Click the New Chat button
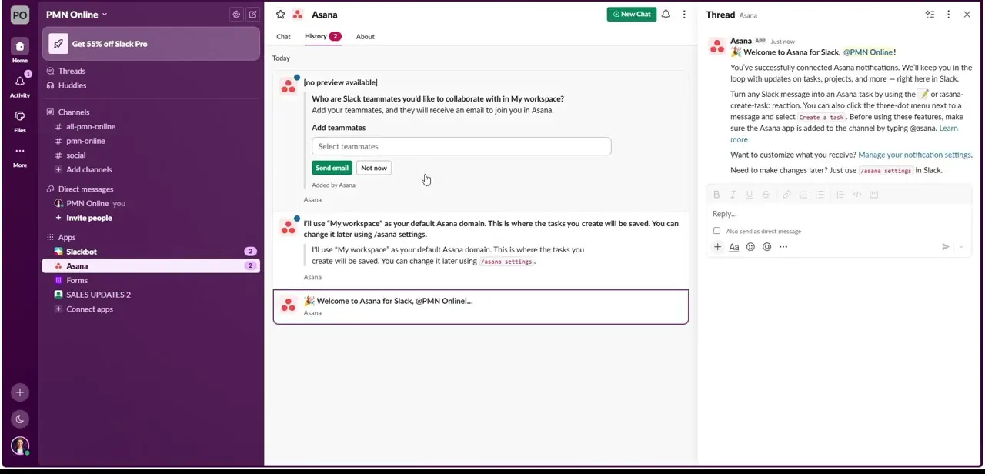The image size is (985, 474). [632, 14]
